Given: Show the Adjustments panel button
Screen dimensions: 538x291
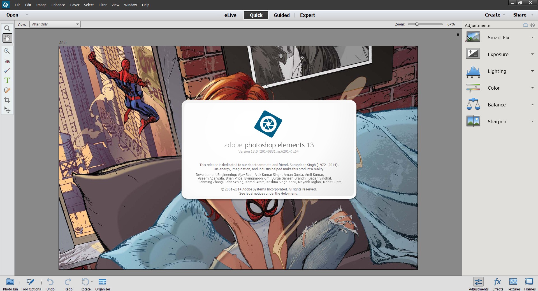Looking at the screenshot, I should point(479,284).
